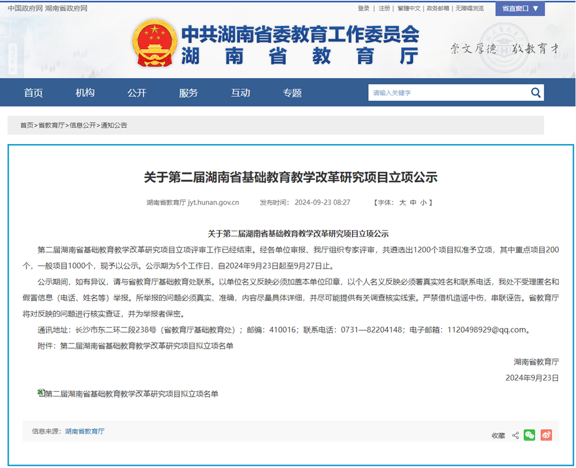
Task: Select the large font size 大
Action: [403, 203]
